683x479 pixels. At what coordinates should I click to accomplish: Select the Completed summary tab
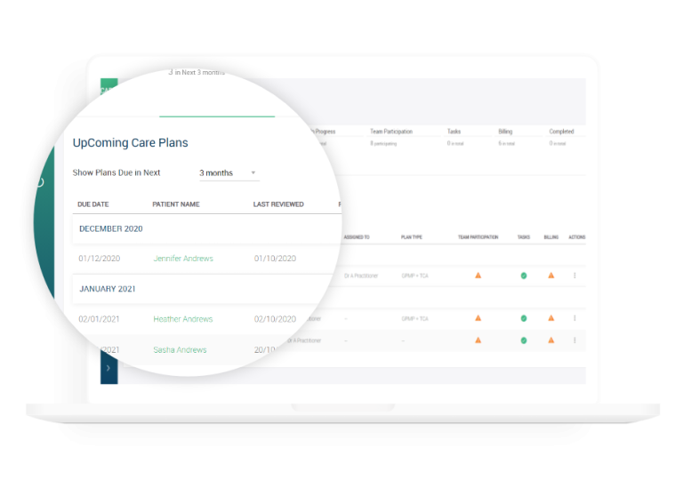(x=561, y=132)
